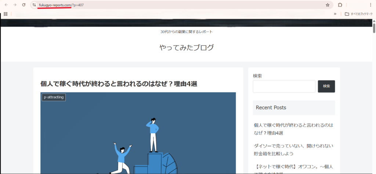Open site information icon in address bar
This screenshot has width=376, height=174.
pyautogui.click(x=34, y=5)
